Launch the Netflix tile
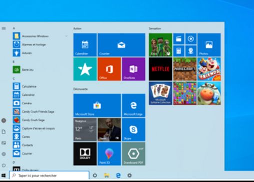 pos(160,69)
